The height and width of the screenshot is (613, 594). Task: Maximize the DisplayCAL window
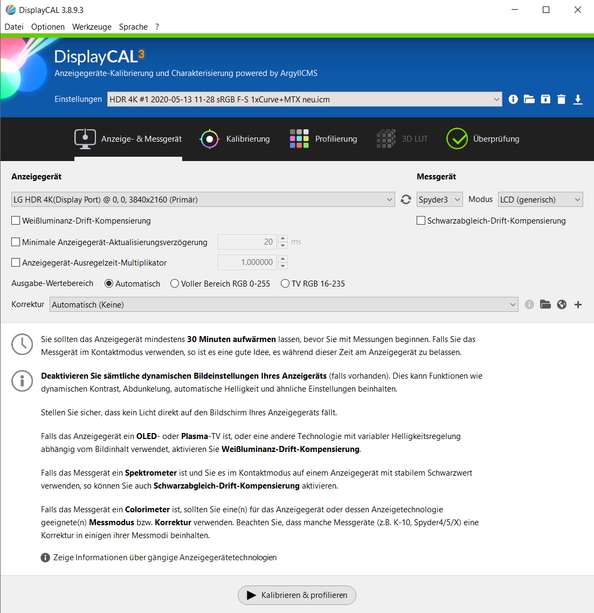tap(546, 10)
